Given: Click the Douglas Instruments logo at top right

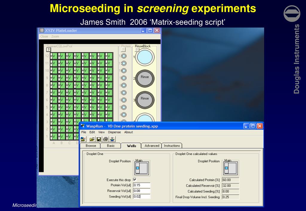Looking at the screenshot, I should [292, 13].
